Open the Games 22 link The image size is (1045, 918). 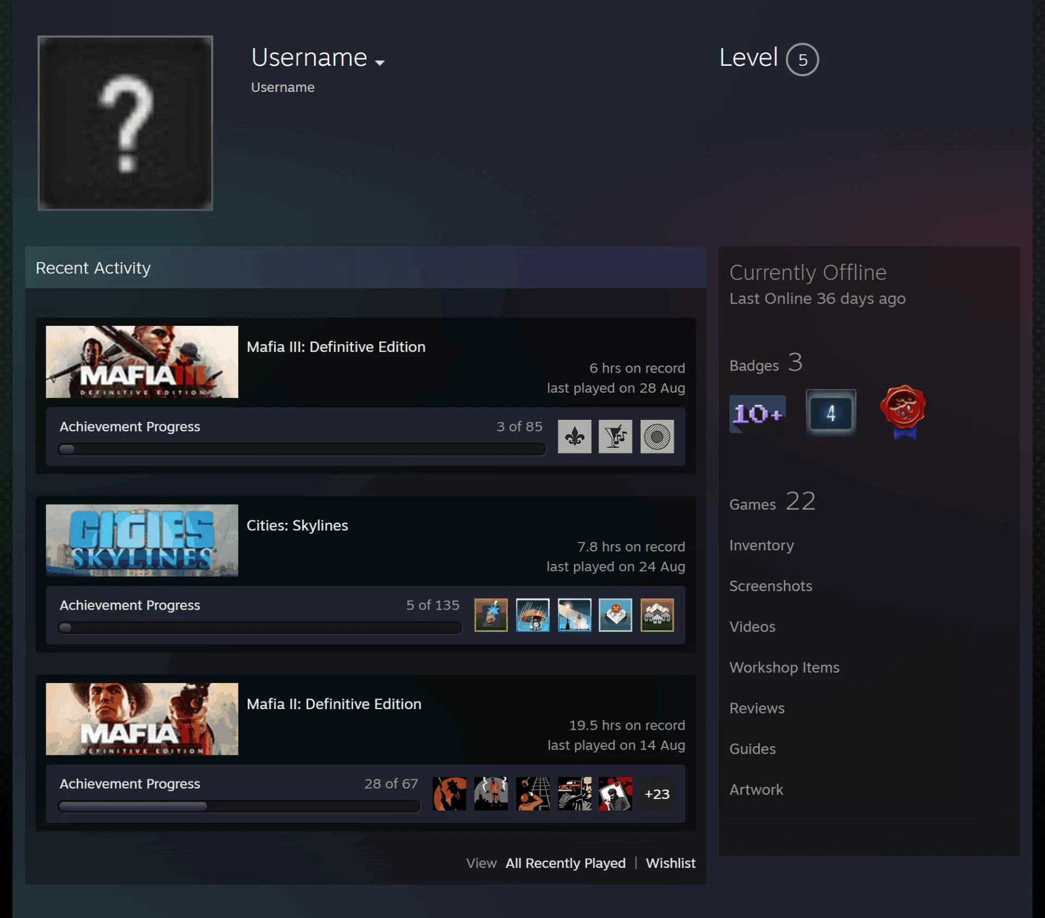(x=772, y=501)
